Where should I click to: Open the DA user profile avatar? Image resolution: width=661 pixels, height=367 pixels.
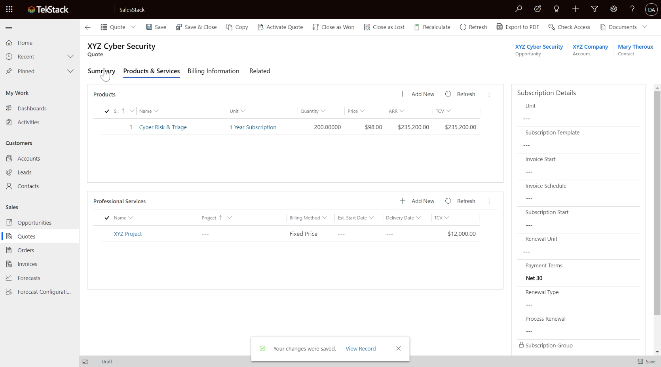[651, 9]
